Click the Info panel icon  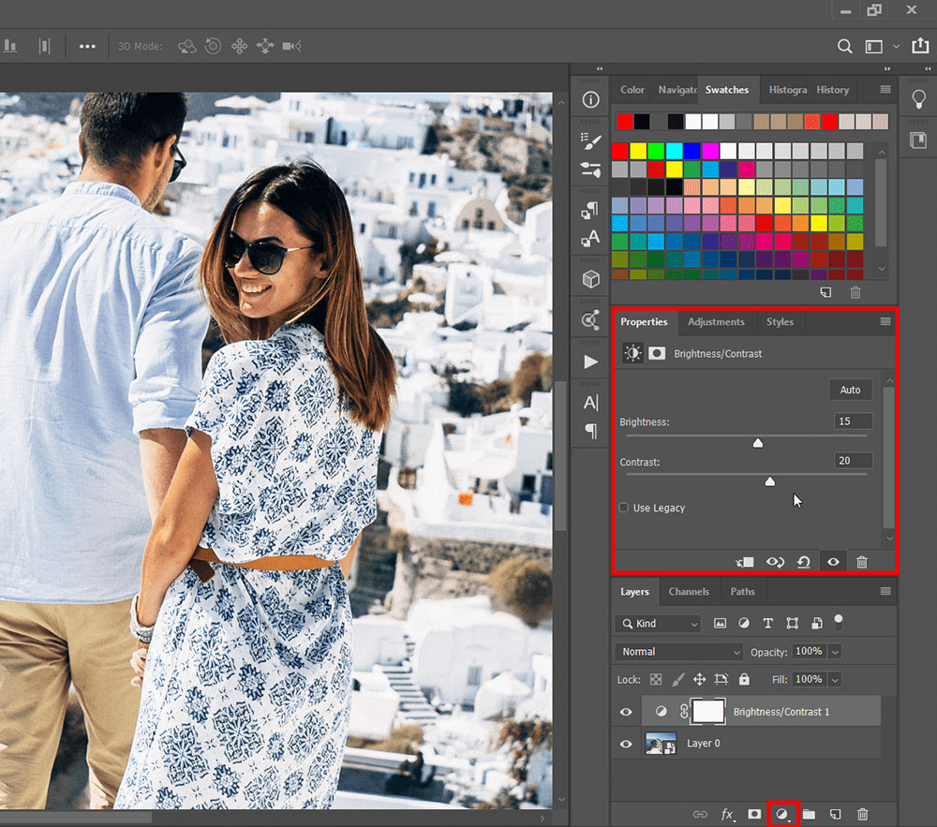(589, 98)
